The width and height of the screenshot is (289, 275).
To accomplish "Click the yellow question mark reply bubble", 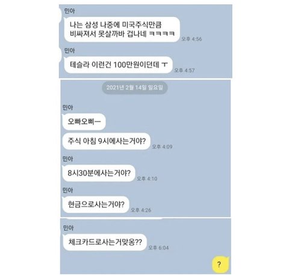I will (220, 265).
